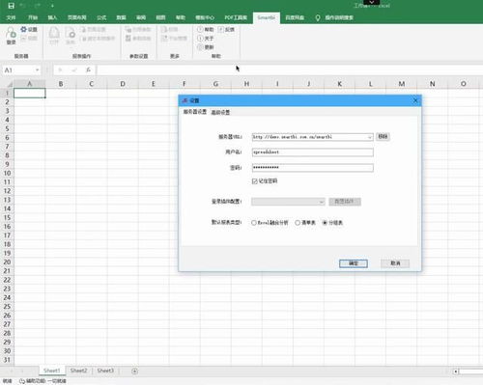The width and height of the screenshot is (483, 385).
Task: Click the username input field
Action: [x=313, y=152]
